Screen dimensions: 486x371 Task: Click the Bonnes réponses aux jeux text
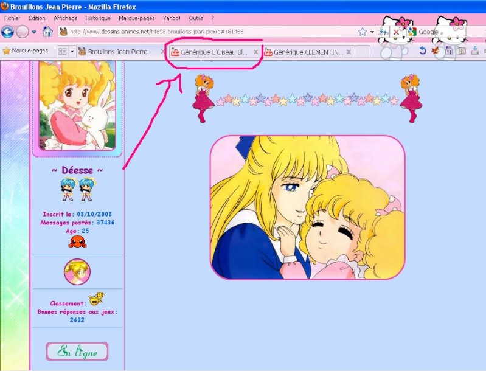click(x=77, y=312)
